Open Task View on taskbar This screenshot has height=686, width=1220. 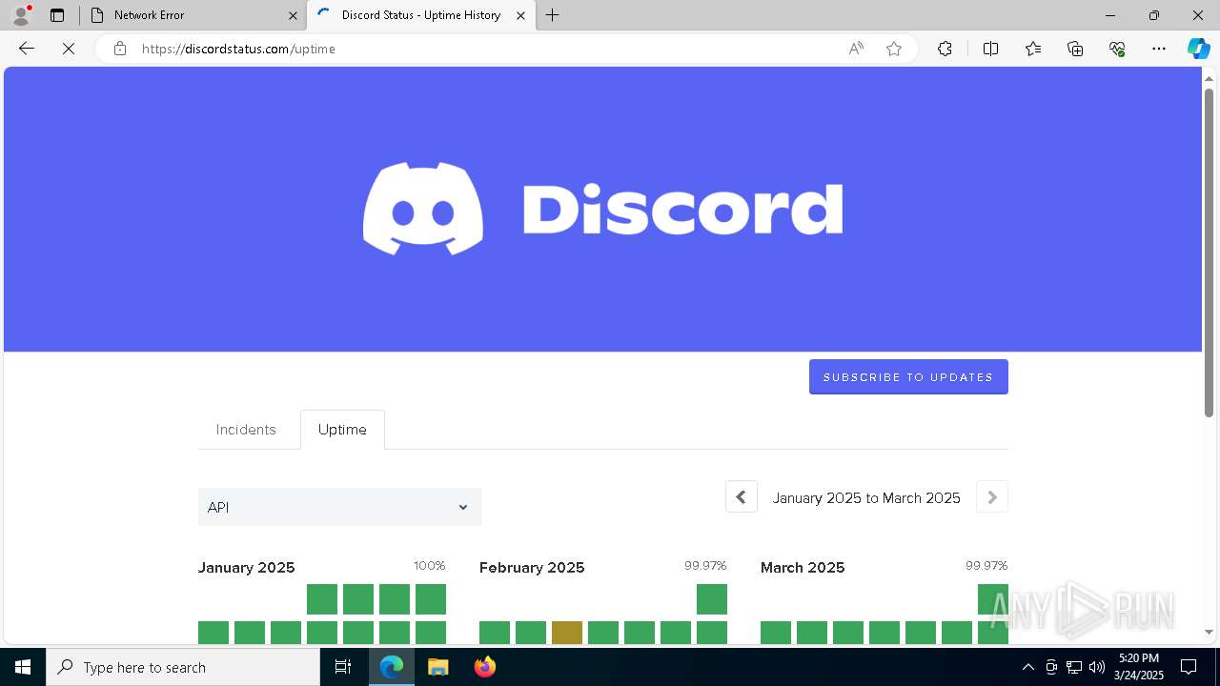(343, 667)
